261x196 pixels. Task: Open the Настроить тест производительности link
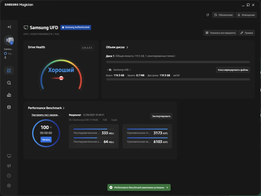[45, 115]
